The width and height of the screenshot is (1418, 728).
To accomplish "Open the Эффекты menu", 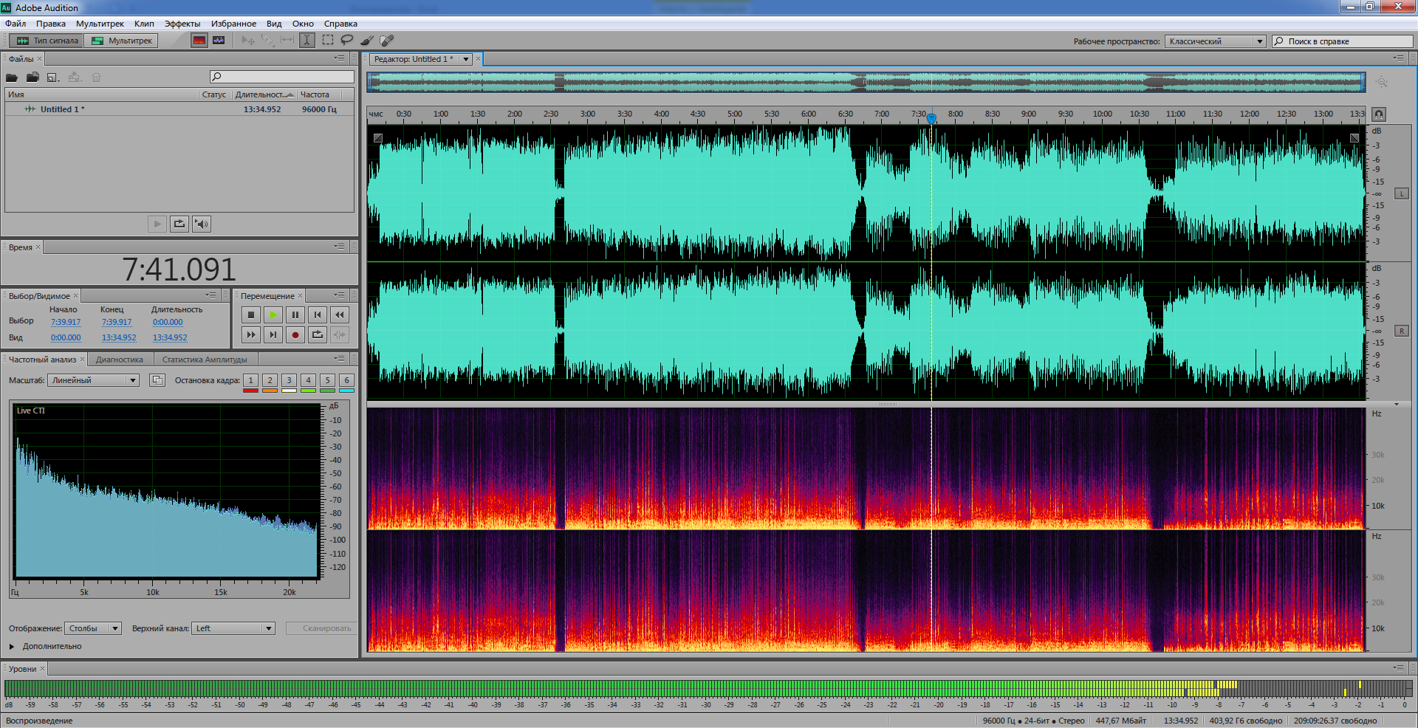I will click(182, 24).
